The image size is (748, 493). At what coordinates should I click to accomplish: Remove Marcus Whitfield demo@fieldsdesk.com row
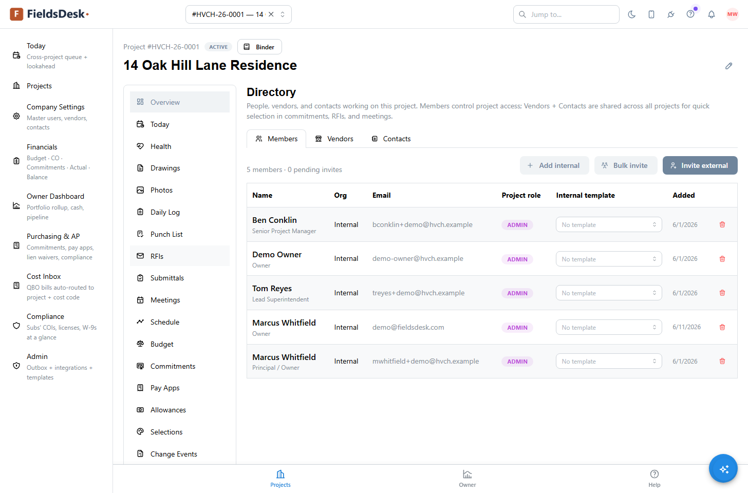pos(722,327)
